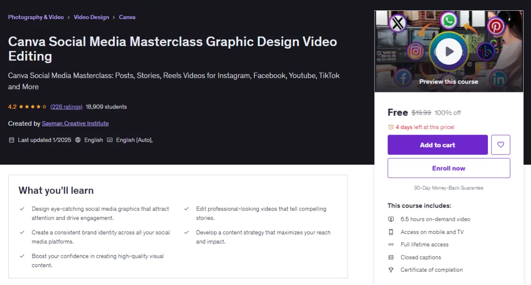
Task: Click the X logo in preview thumbnail
Action: pos(398,23)
